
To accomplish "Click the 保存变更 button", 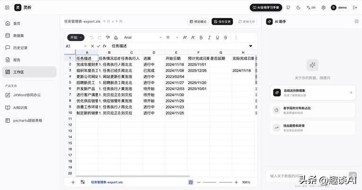I will 222,22.
